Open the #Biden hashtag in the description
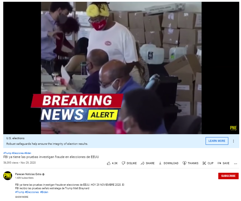 (x=44, y=192)
